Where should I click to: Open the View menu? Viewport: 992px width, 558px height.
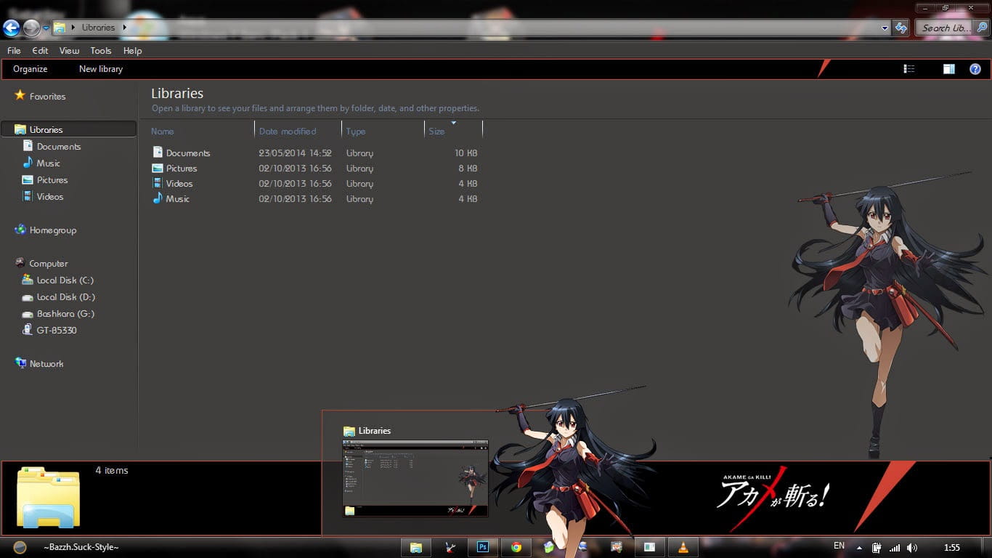click(x=69, y=51)
